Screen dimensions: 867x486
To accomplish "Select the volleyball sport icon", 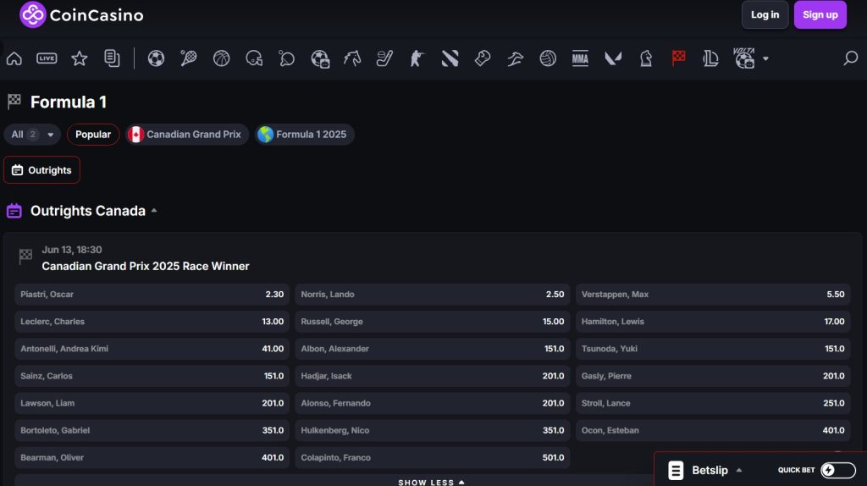I will coord(548,58).
